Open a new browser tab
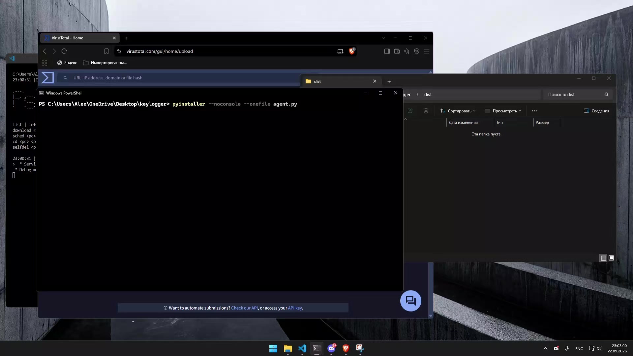The image size is (633, 356). click(x=127, y=38)
